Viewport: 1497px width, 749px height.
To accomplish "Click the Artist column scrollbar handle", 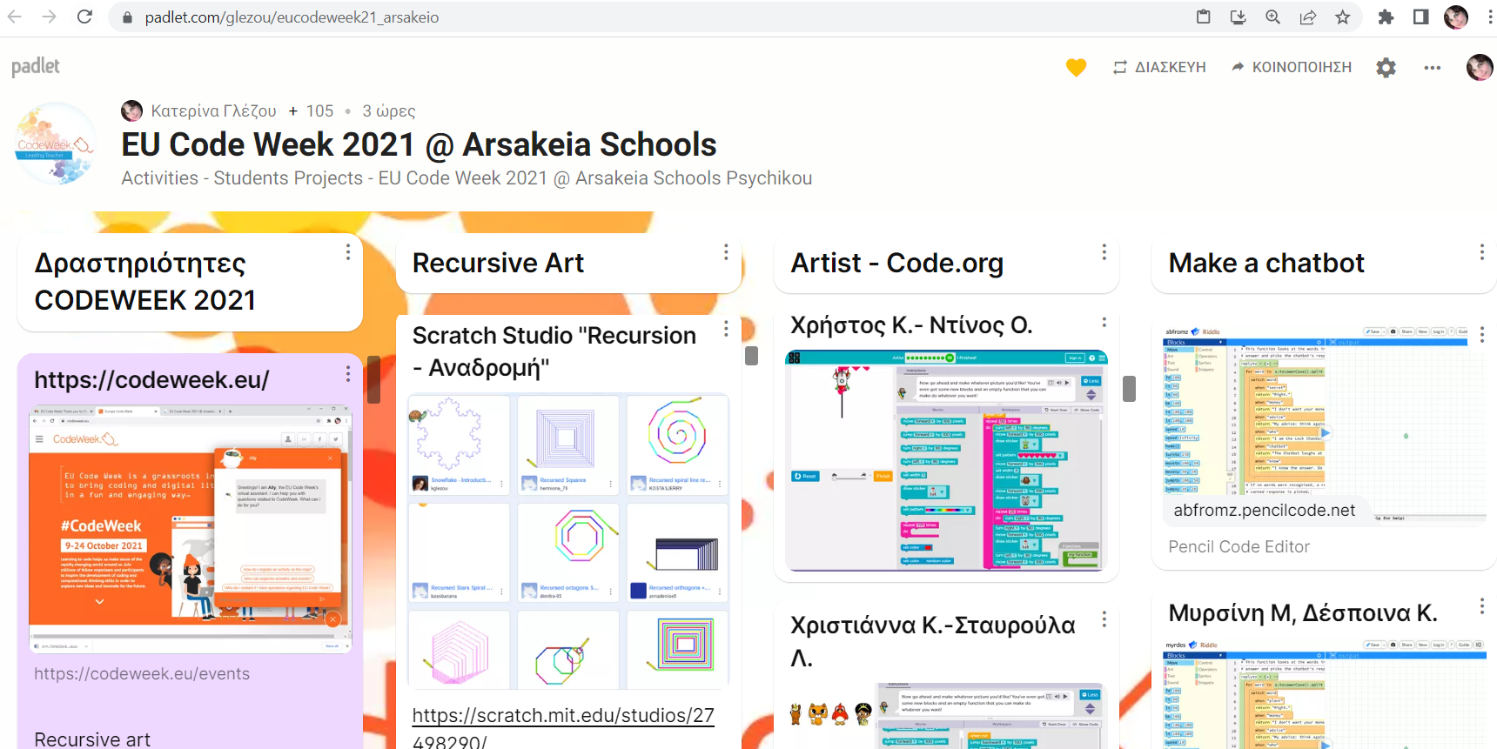I will (1130, 389).
